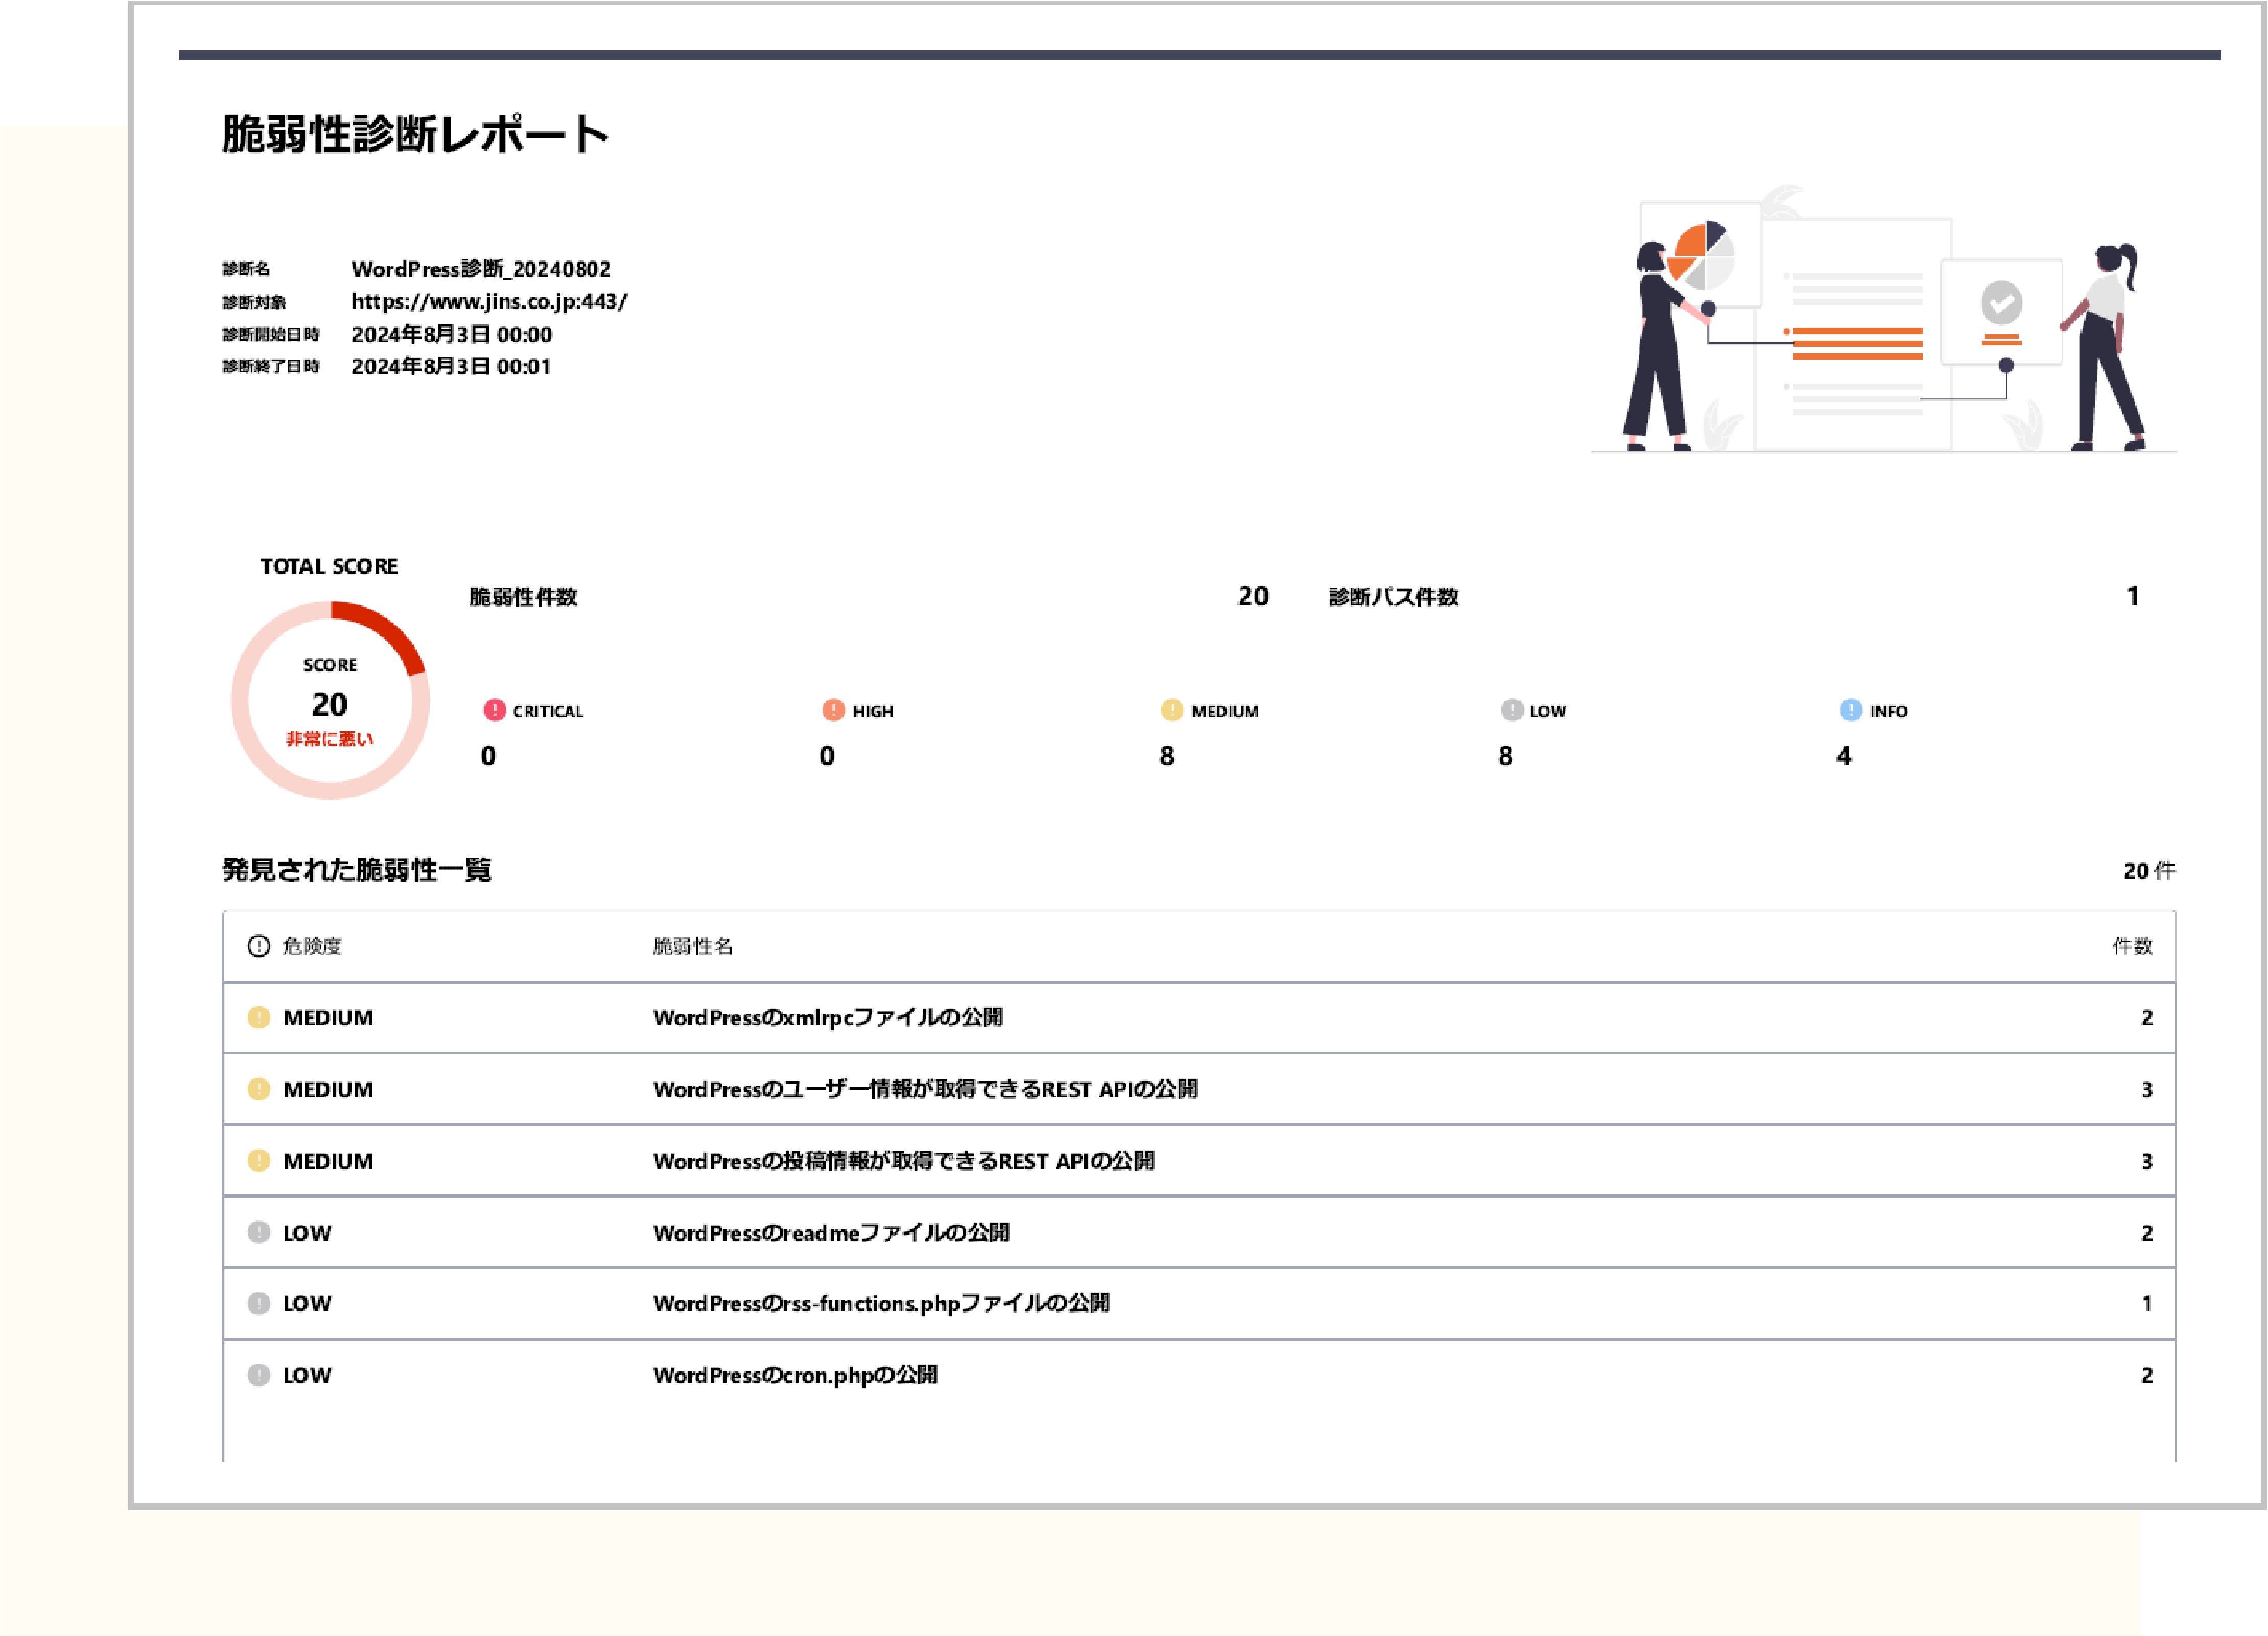2268x1636 pixels.
Task: Open the https://www.jins.co.jp:443/ target URL
Action: click(489, 301)
